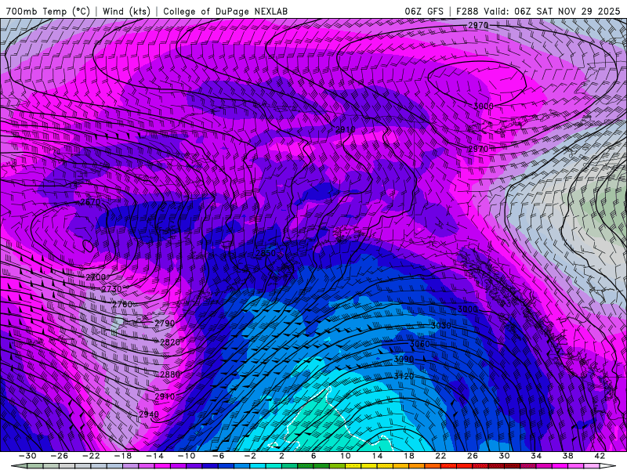Click the -30 color scale value
This screenshot has width=627, height=470.
[x=27, y=456]
